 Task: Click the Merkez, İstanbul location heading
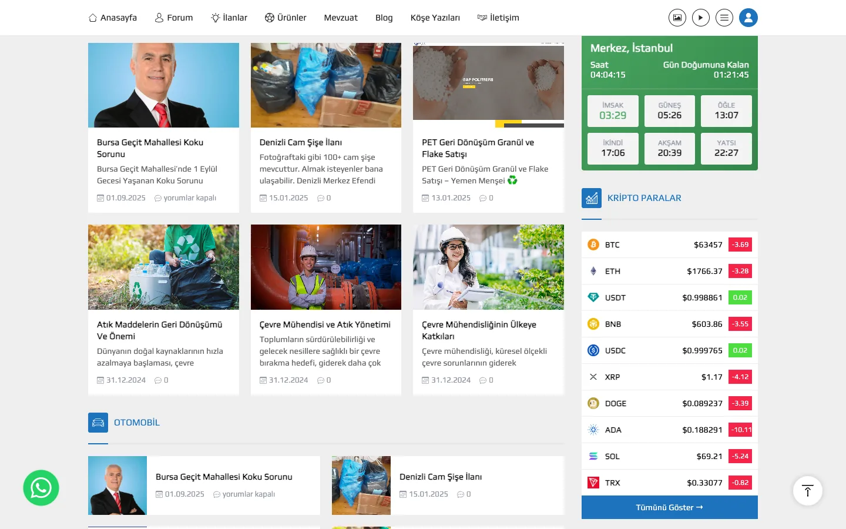pyautogui.click(x=632, y=48)
